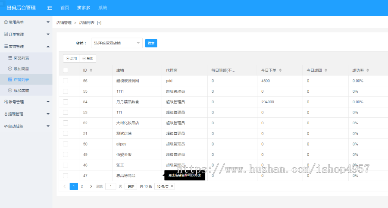Click the 确定 pagination button
The image size is (388, 208).
pos(131,186)
